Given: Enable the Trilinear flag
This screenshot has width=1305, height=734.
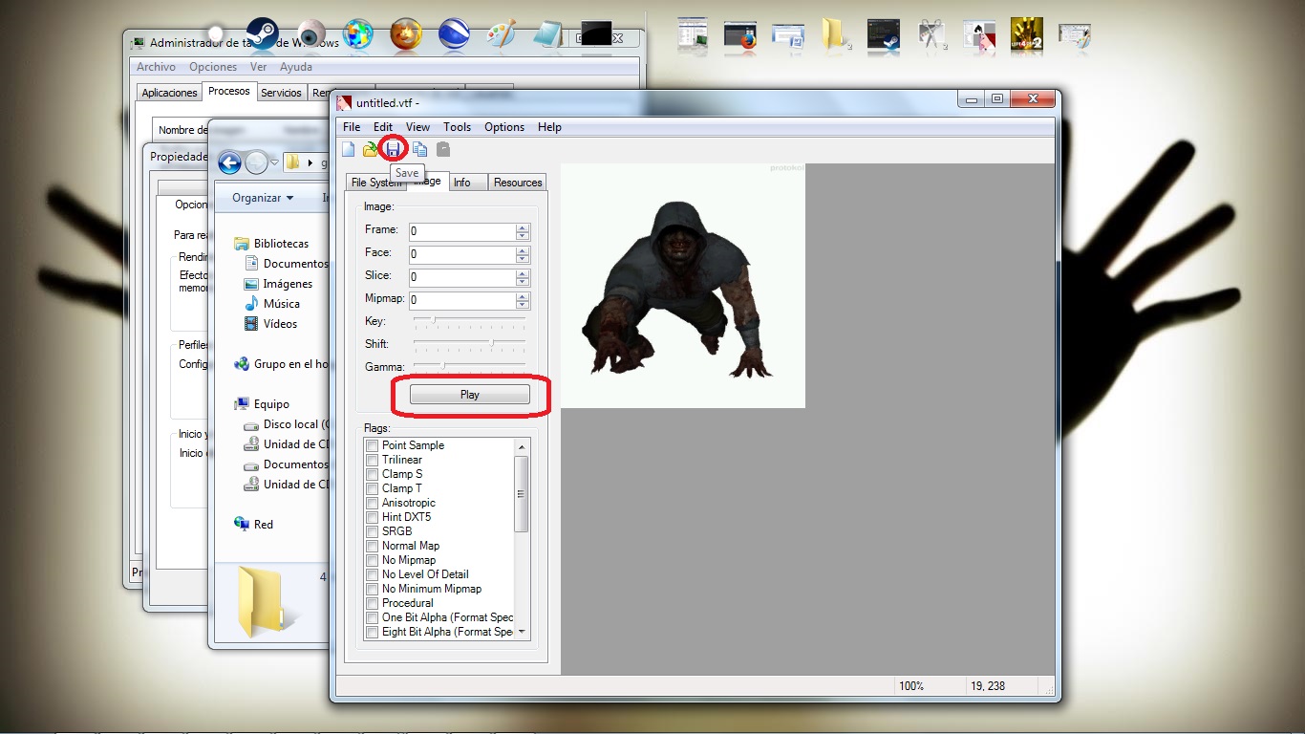Looking at the screenshot, I should (373, 460).
